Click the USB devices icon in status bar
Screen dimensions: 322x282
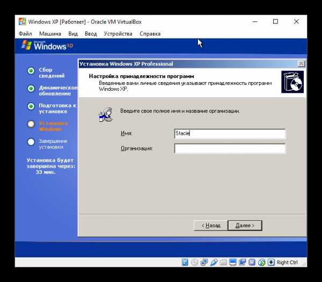point(214,263)
